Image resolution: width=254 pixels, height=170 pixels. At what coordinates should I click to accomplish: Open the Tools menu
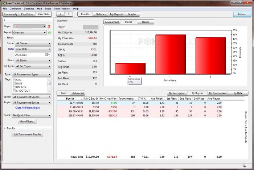(48, 9)
